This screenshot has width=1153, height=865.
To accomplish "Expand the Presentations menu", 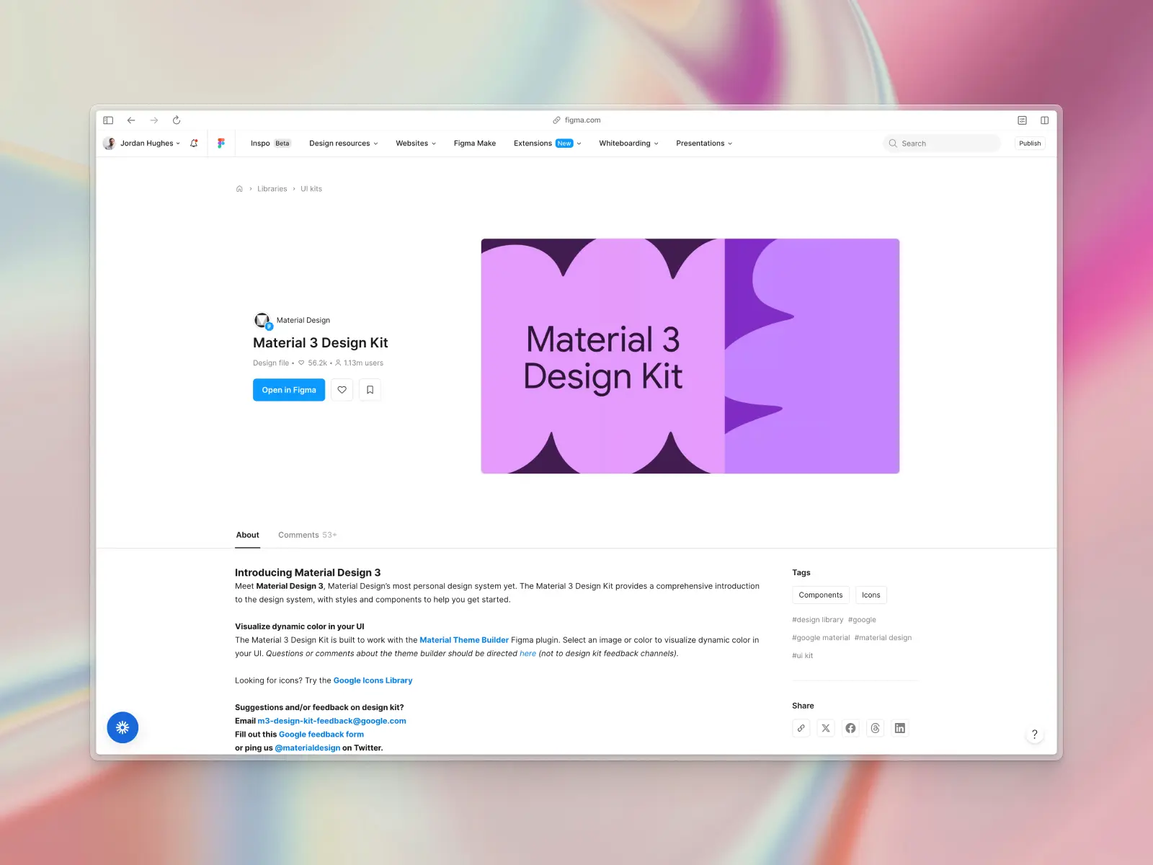I will (x=704, y=143).
